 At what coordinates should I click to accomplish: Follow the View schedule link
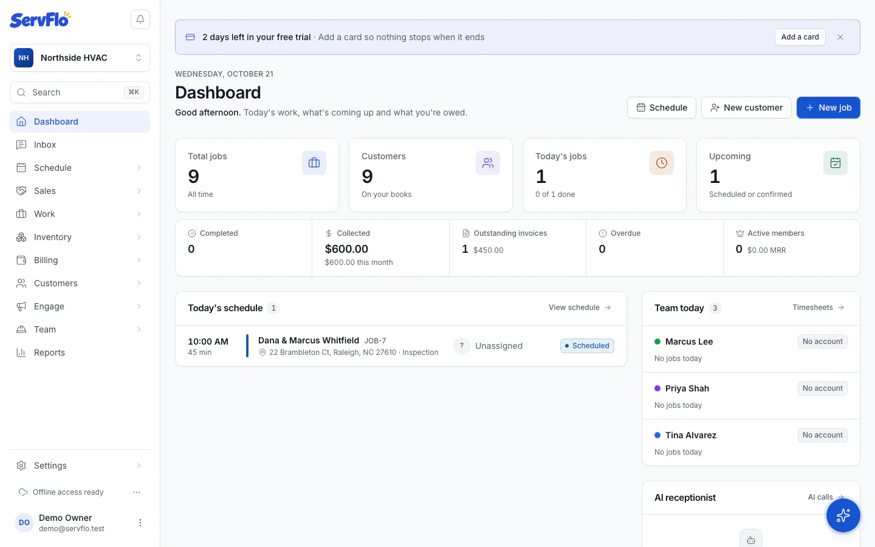point(580,308)
